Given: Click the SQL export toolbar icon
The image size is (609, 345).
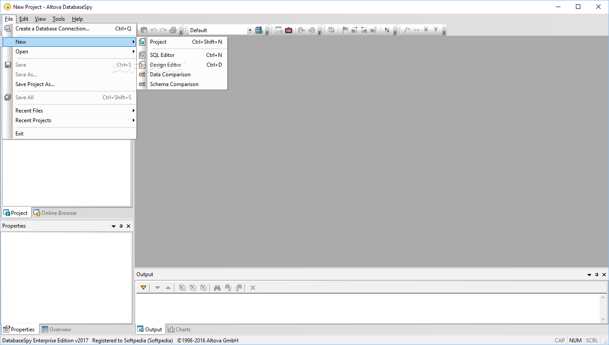Looking at the screenshot, I should [279, 30].
